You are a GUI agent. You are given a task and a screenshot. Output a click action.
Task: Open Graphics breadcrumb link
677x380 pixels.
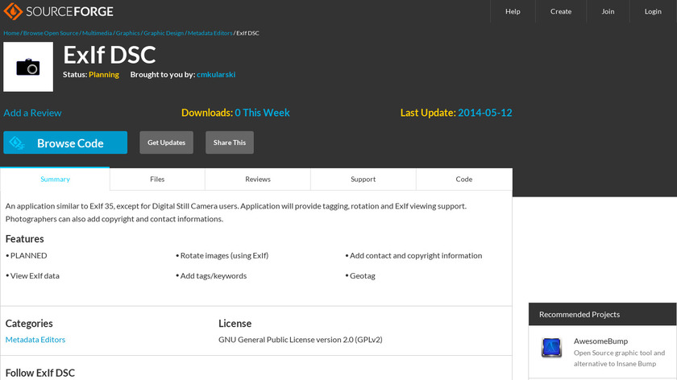[127, 33]
